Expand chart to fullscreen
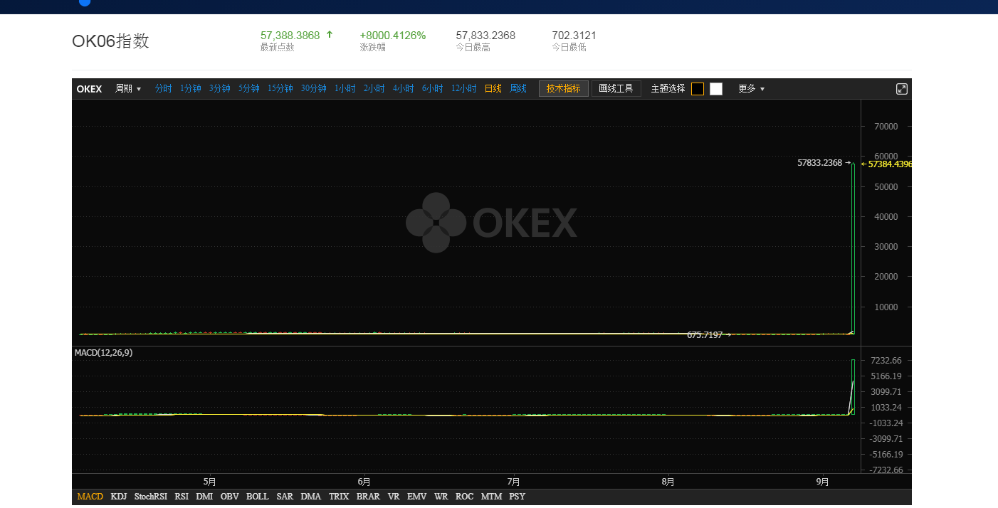998x508 pixels. click(901, 89)
